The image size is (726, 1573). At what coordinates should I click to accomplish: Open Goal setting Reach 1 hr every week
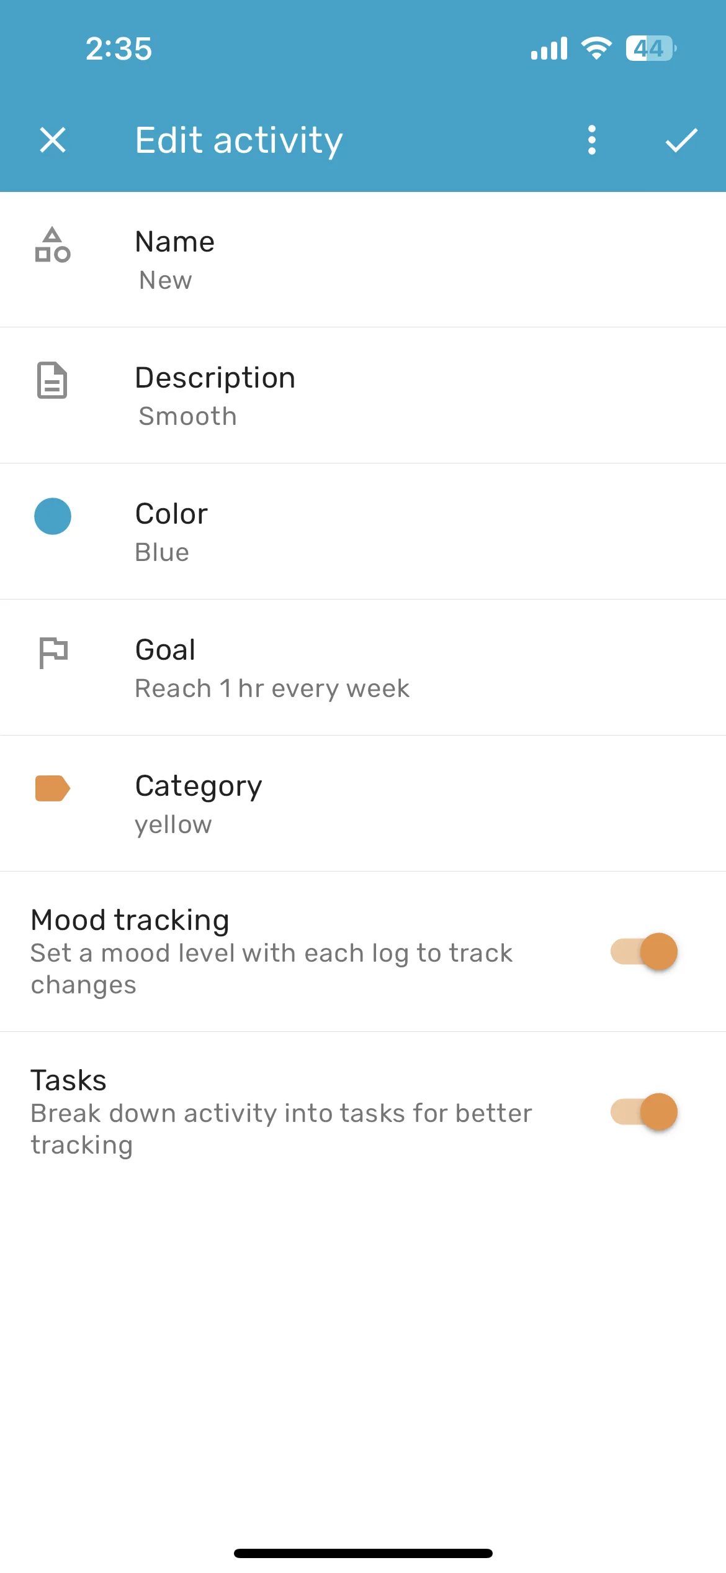(x=363, y=668)
